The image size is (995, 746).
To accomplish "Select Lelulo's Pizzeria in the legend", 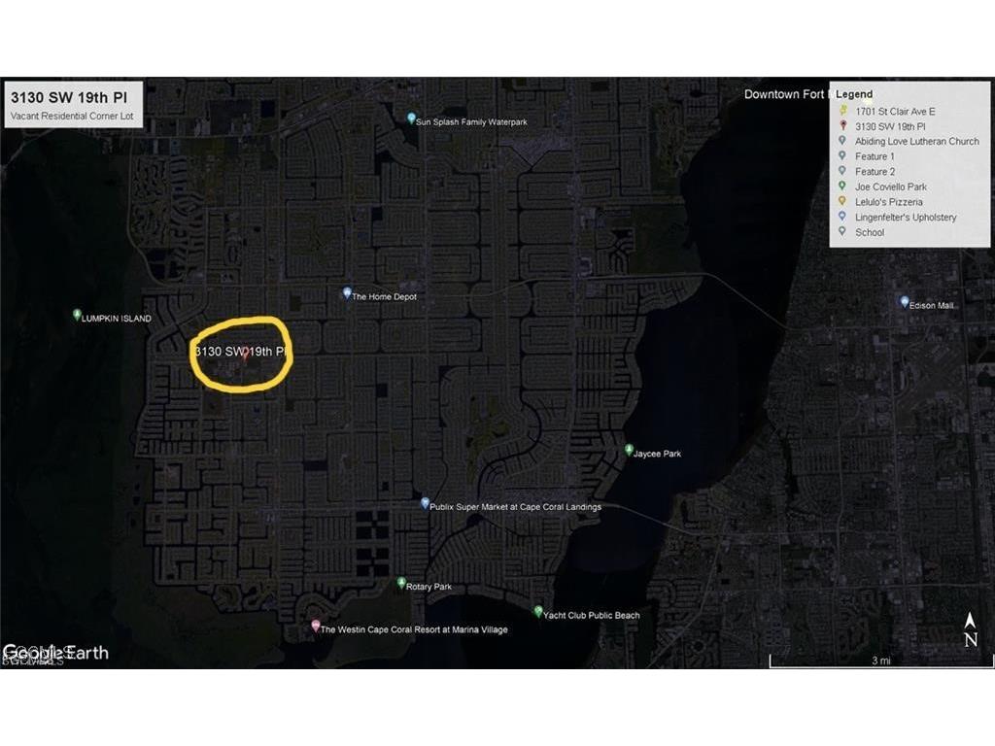I will tap(888, 202).
